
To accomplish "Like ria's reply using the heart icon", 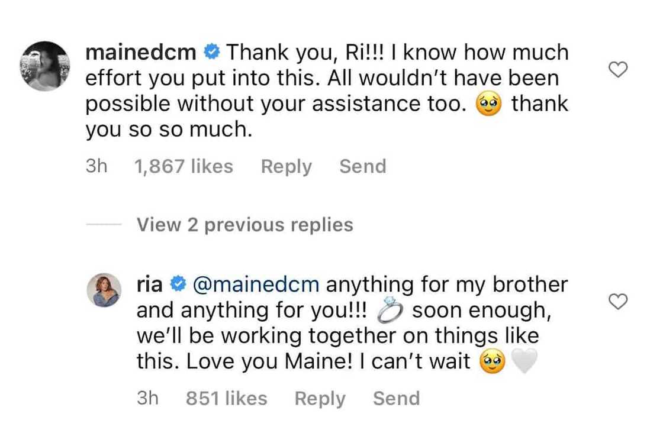I will pyautogui.click(x=618, y=302).
